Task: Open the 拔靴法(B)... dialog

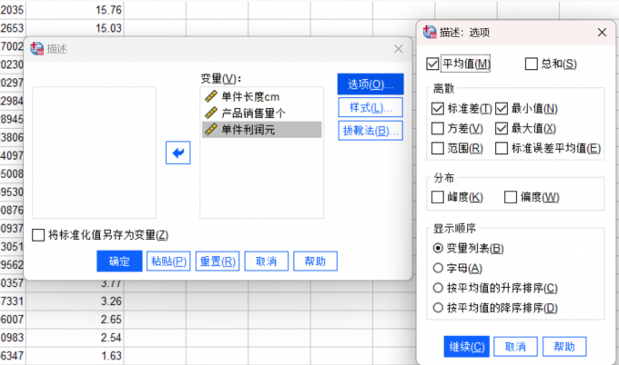Action: [370, 131]
